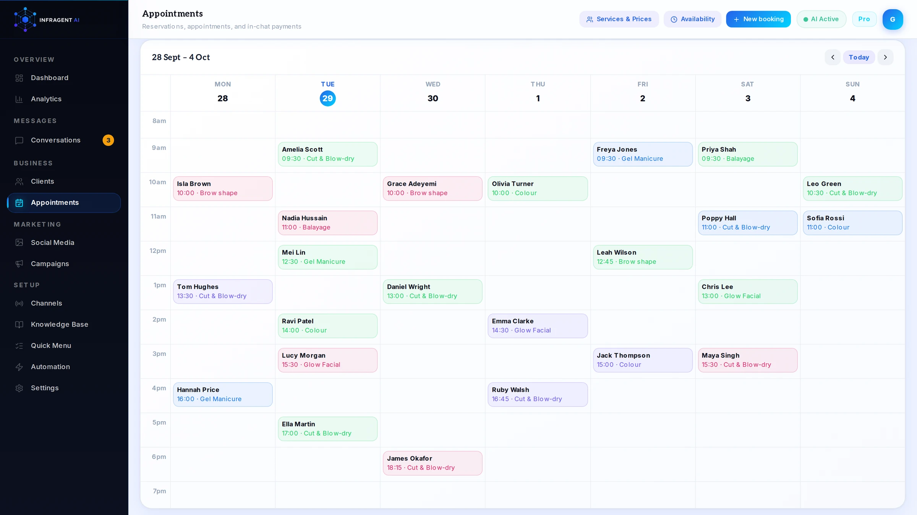
Task: Click the Conversations chat bubble icon
Action: [x=19, y=140]
